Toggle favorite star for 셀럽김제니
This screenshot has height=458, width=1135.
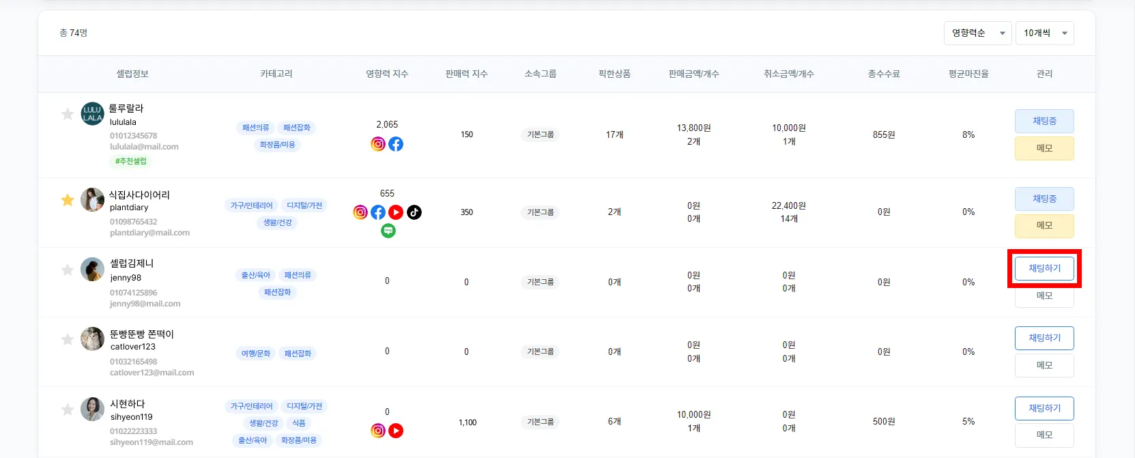click(x=68, y=270)
